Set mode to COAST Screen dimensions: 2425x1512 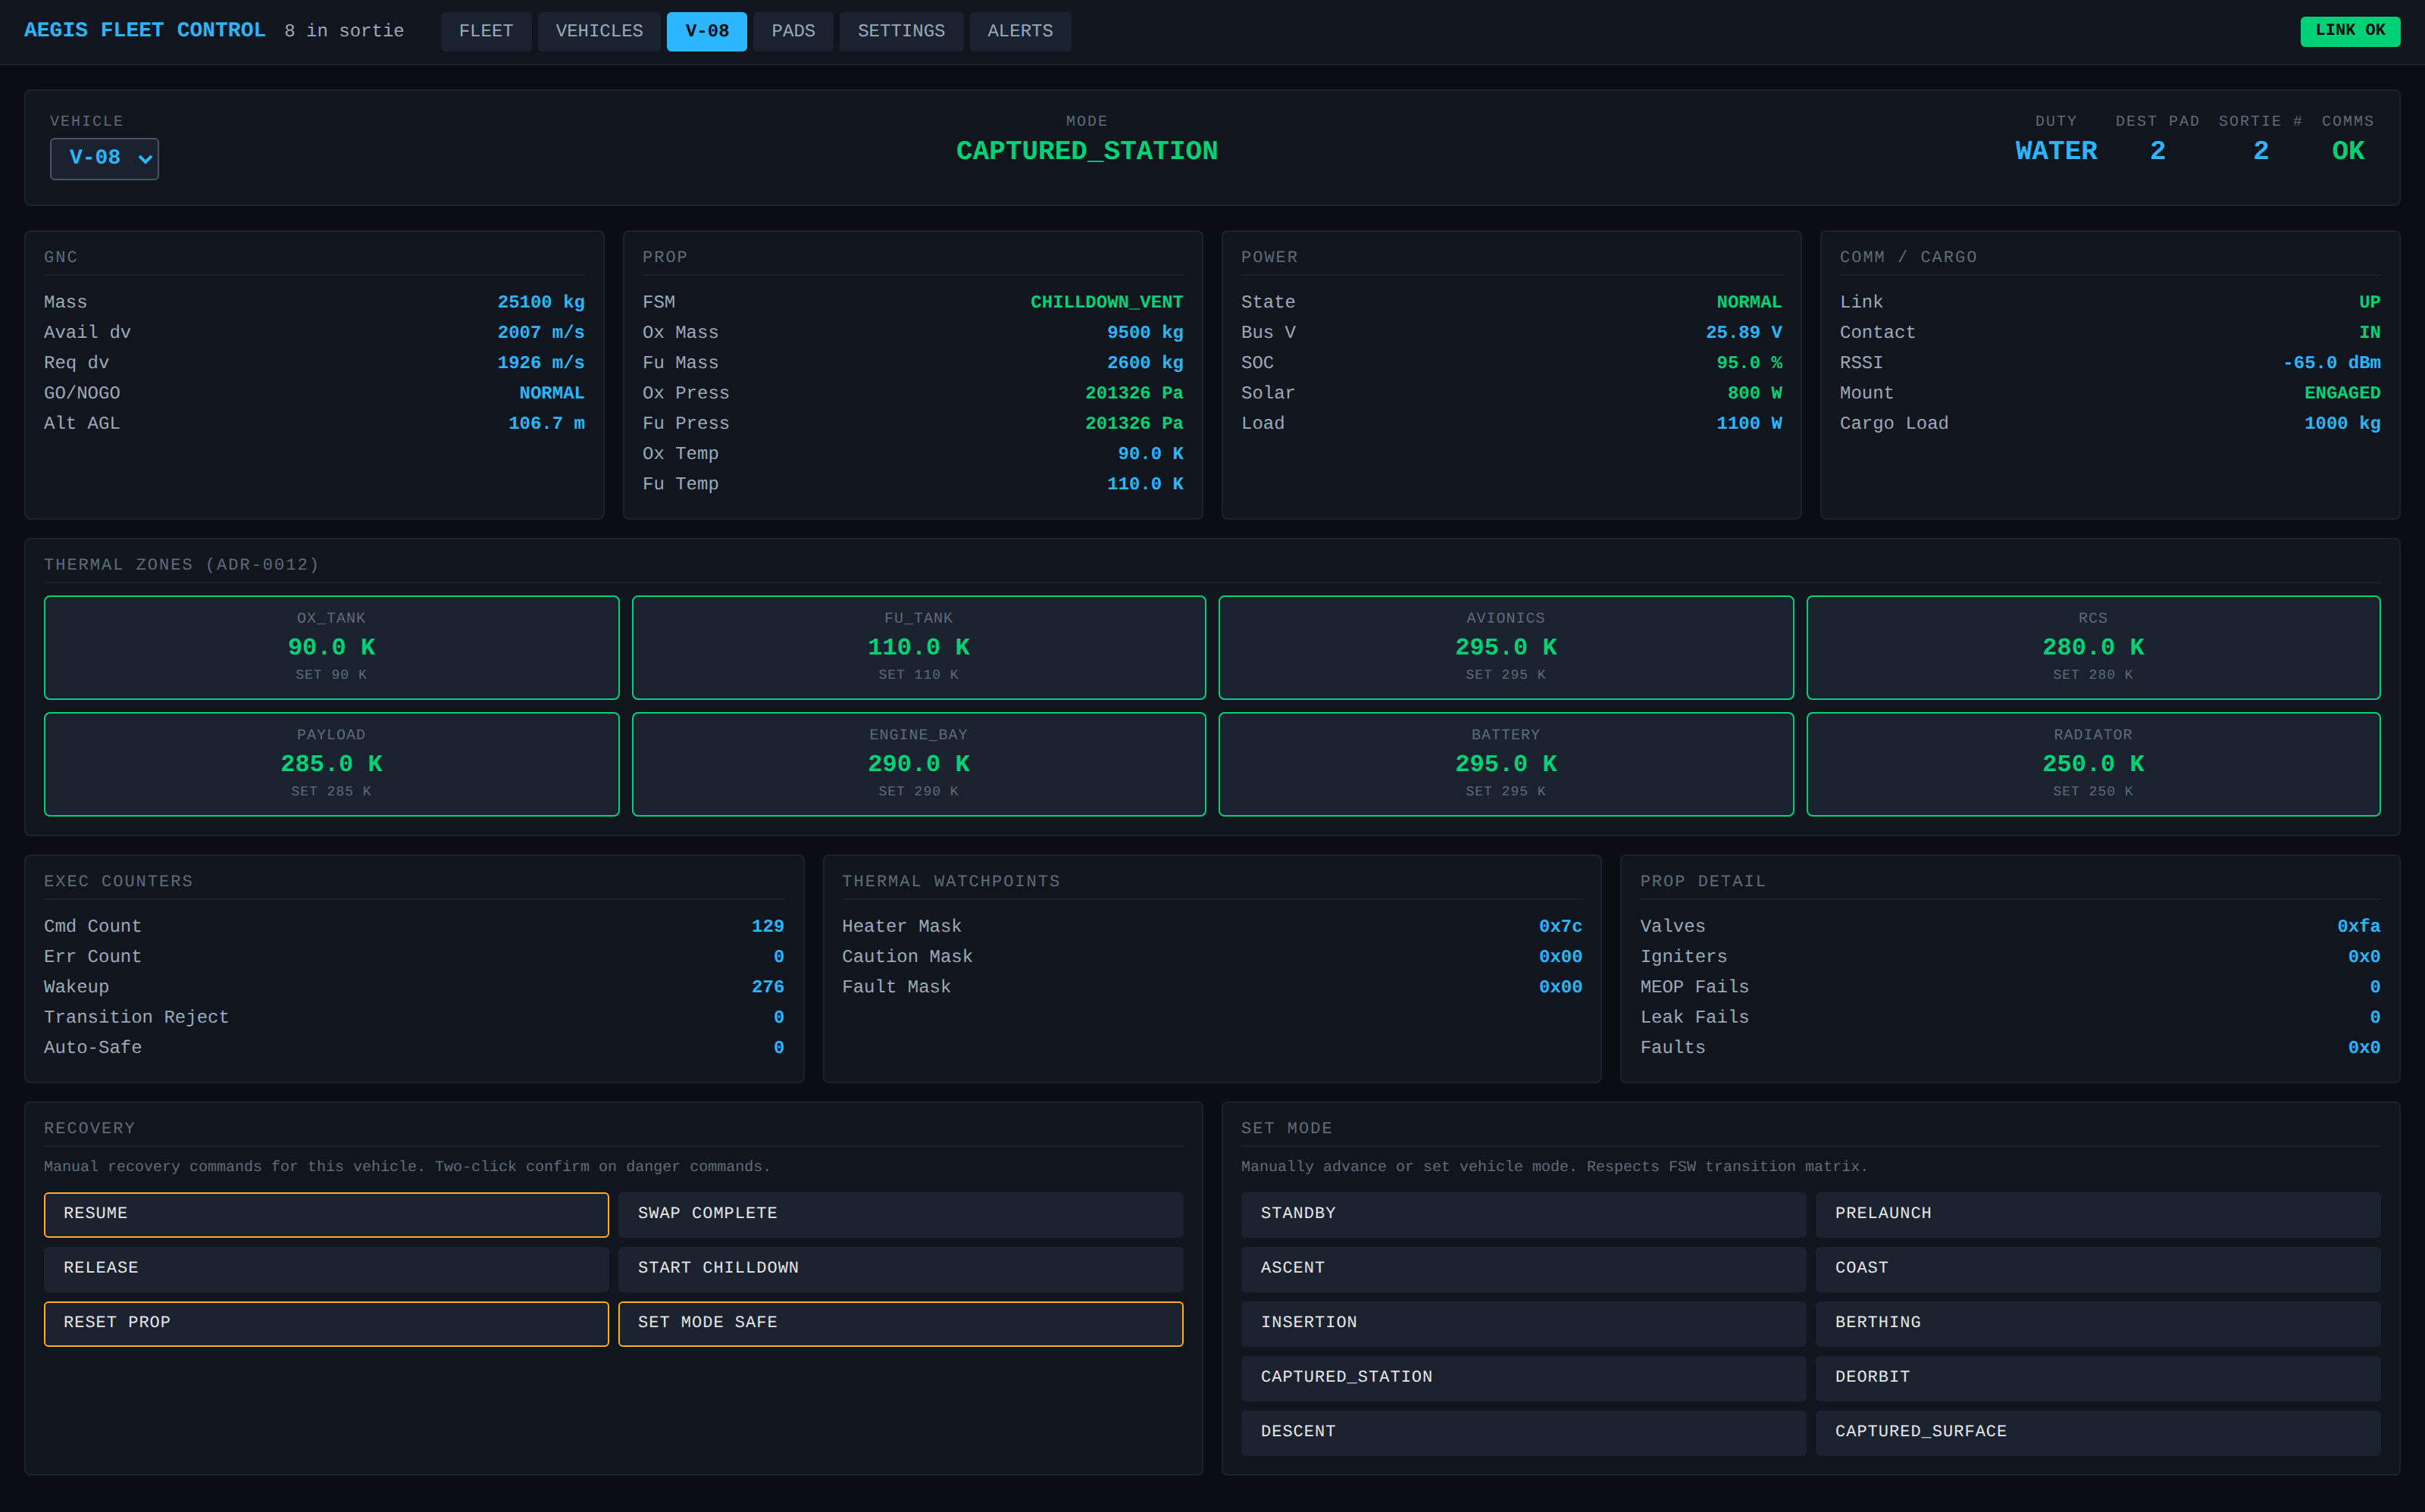pyautogui.click(x=2098, y=1269)
